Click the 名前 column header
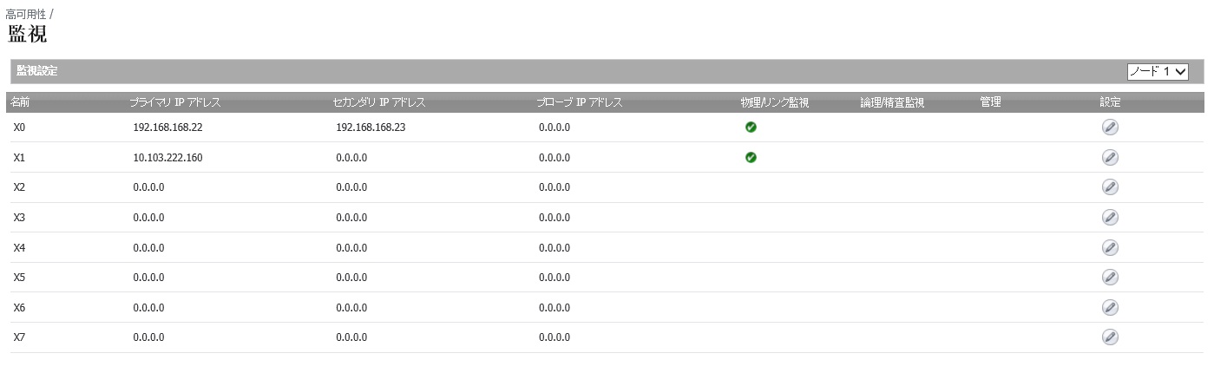 pos(20,102)
